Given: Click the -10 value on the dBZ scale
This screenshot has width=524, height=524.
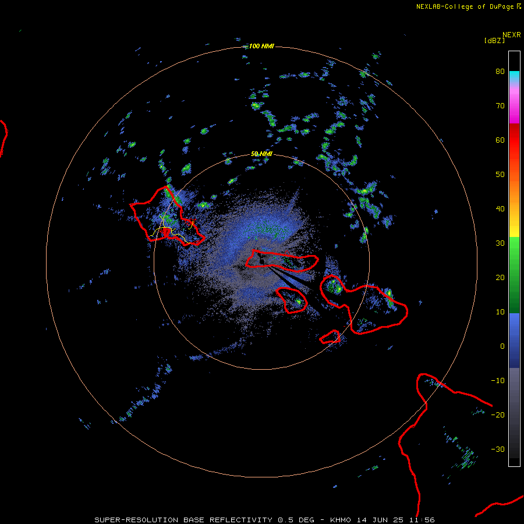Looking at the screenshot, I should pyautogui.click(x=498, y=380).
